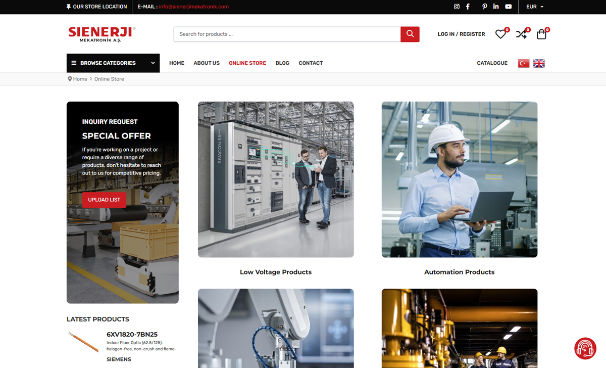Open the Catalogue link
606x368 pixels.
[x=492, y=63]
